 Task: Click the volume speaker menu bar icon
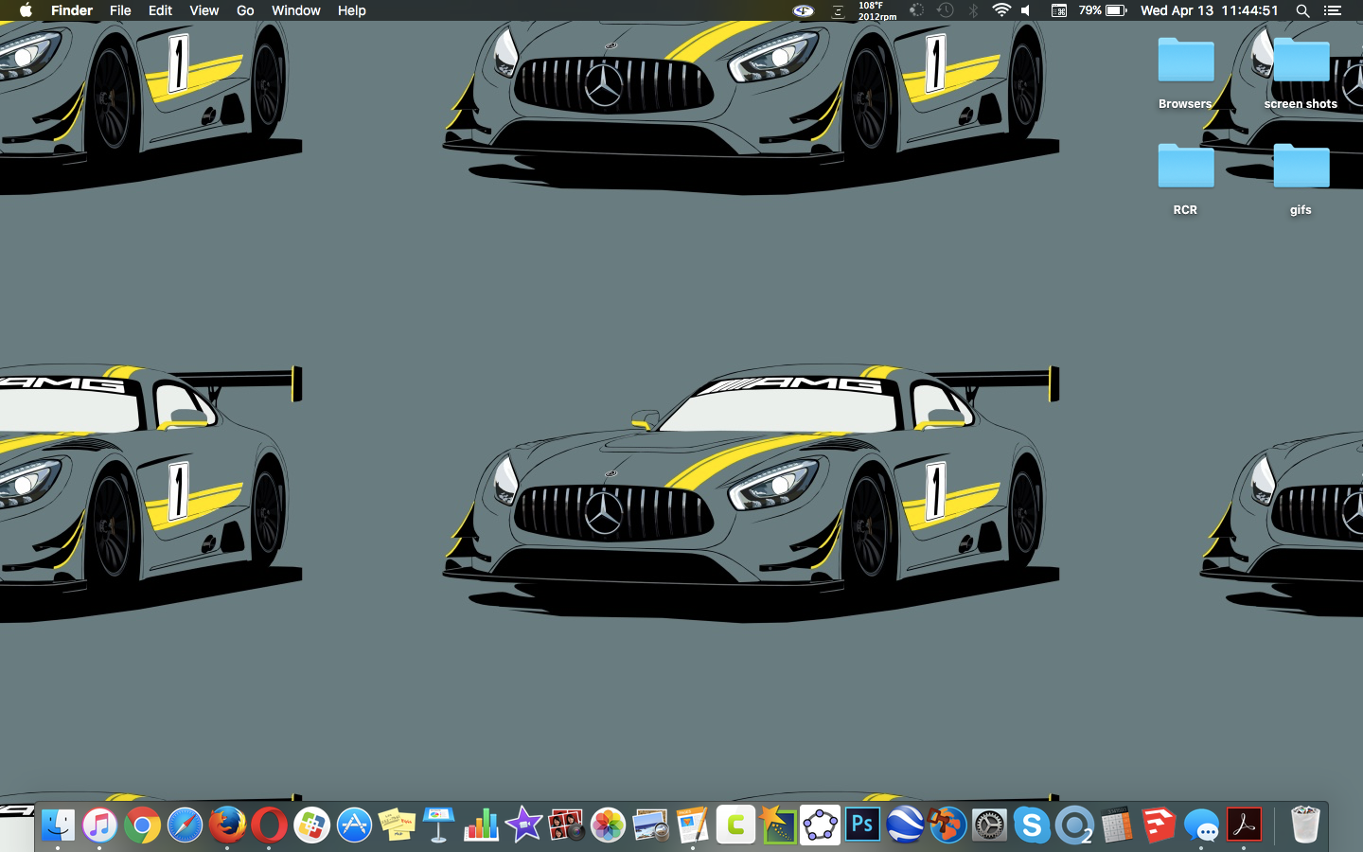click(1027, 10)
